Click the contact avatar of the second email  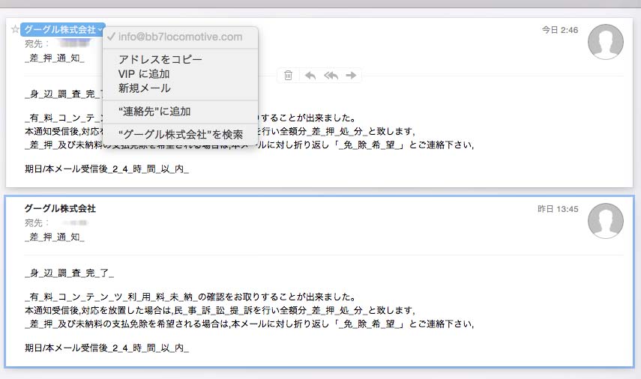(x=606, y=220)
